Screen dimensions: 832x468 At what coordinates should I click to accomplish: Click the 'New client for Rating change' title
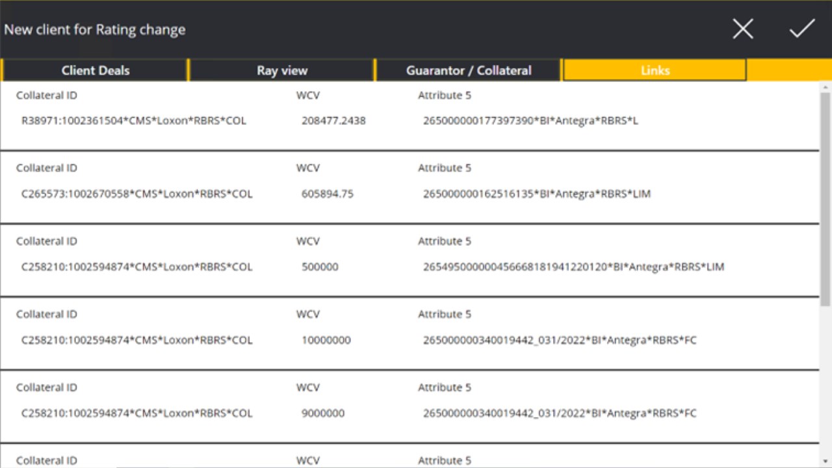95,29
